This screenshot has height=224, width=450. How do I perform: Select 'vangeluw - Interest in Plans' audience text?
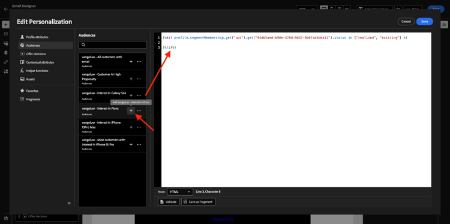pyautogui.click(x=100, y=109)
